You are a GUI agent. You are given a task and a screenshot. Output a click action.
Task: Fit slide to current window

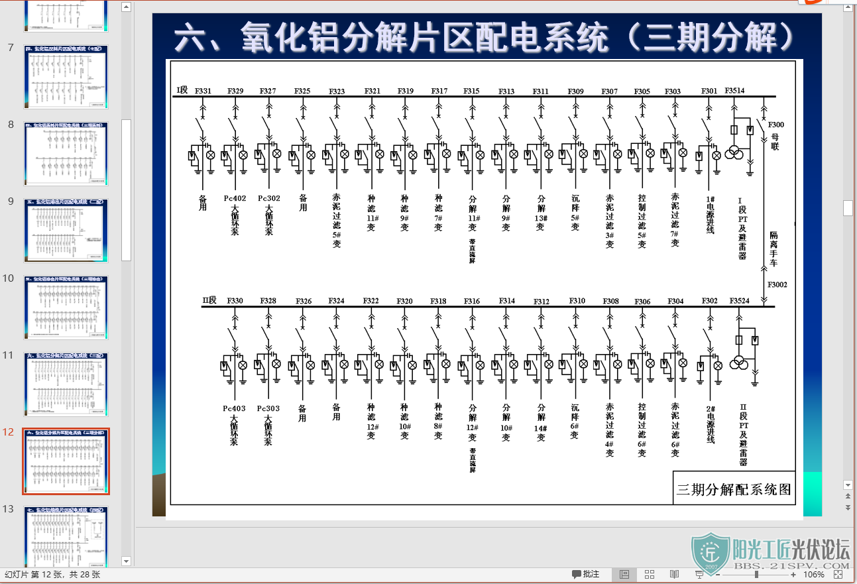pos(838,574)
